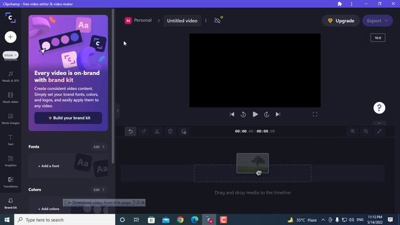Click the add media plus button
The width and height of the screenshot is (400, 225).
(x=11, y=37)
